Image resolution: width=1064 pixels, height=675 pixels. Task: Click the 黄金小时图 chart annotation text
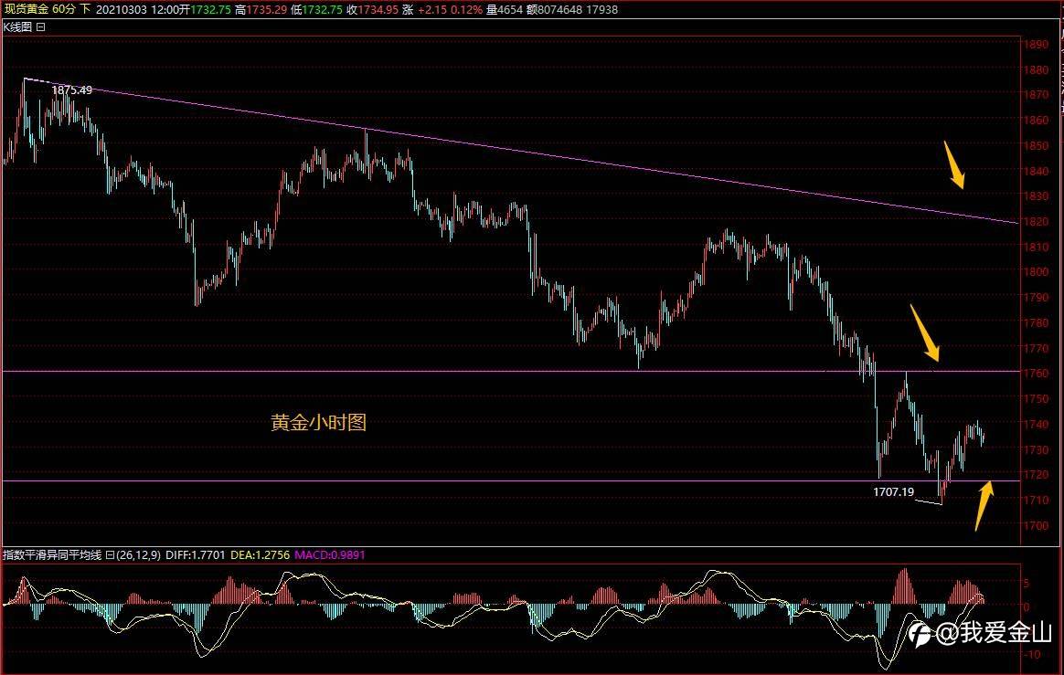(x=318, y=423)
